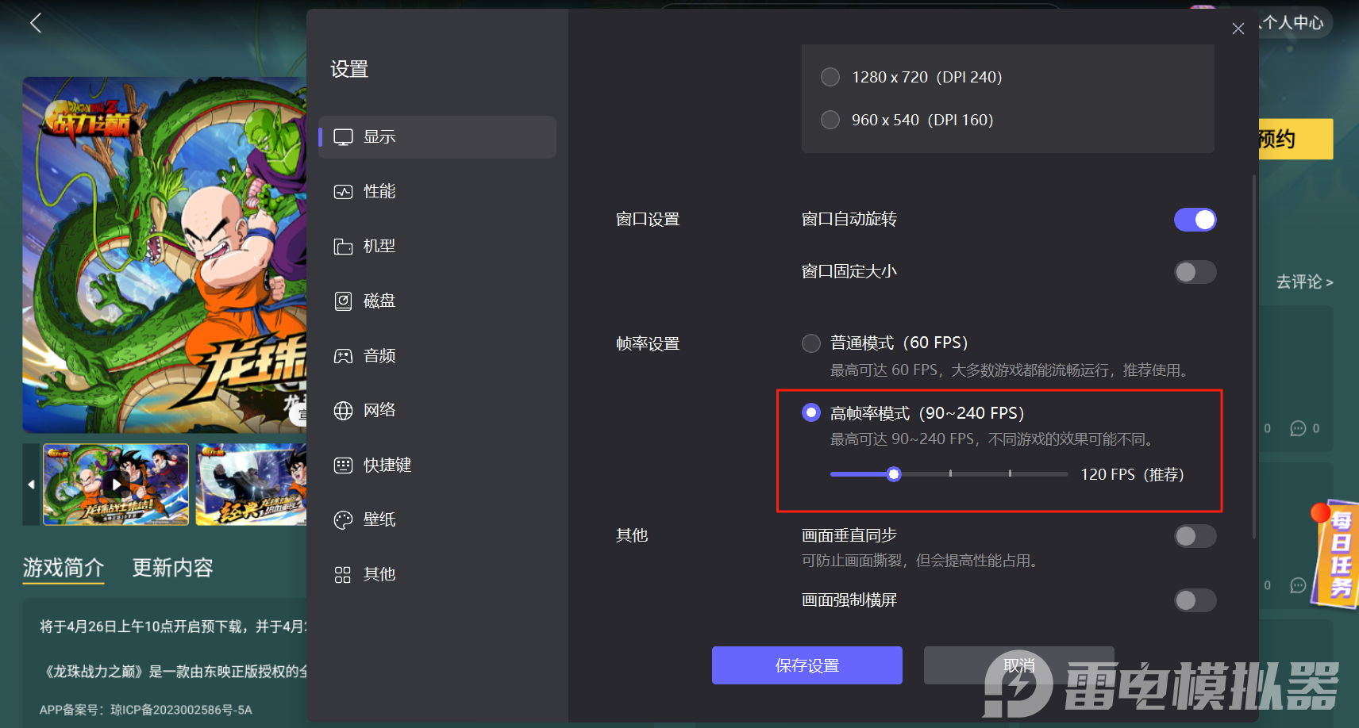Switch to the 更新内容 tab
1359x728 pixels.
[x=172, y=568]
